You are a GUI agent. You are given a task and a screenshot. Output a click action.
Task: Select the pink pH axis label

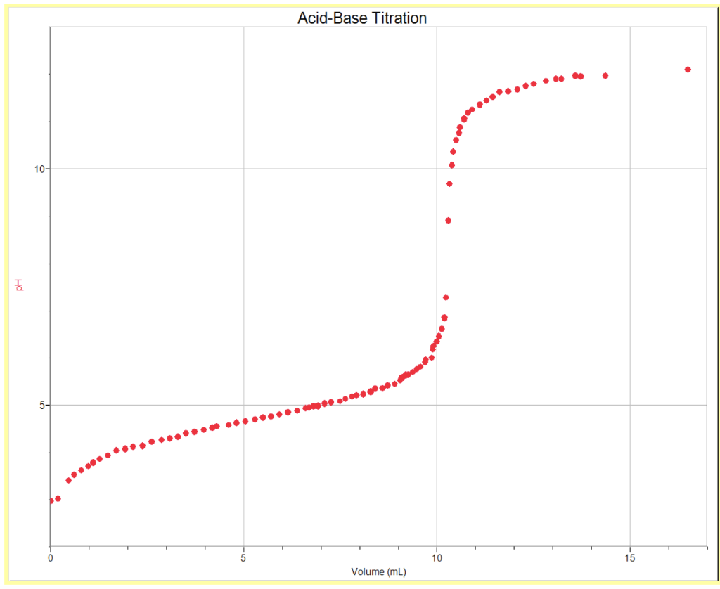(19, 284)
